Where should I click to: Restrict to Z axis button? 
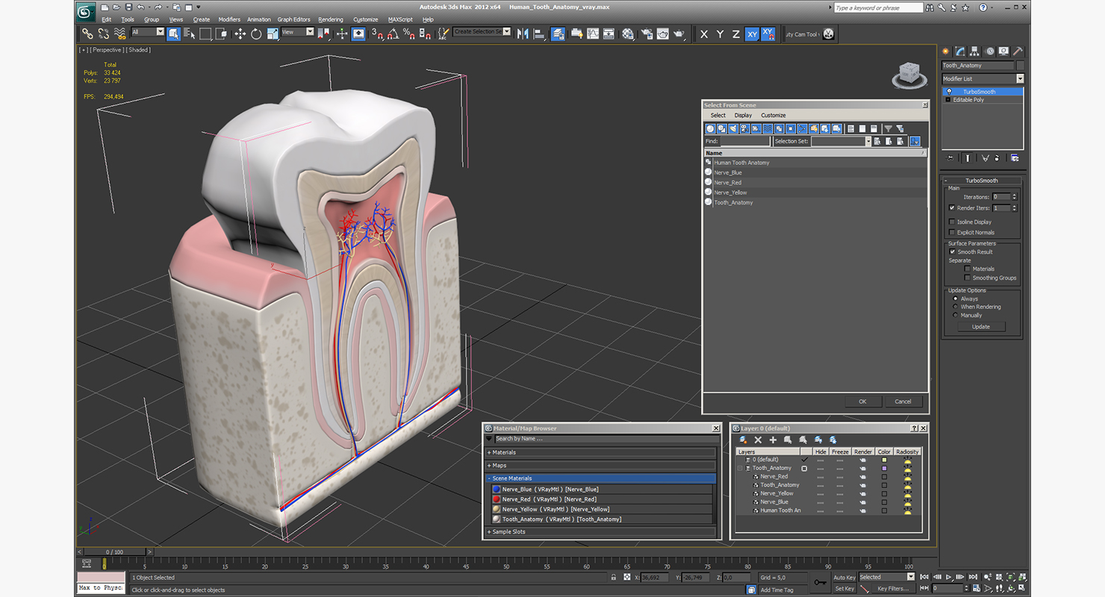735,34
